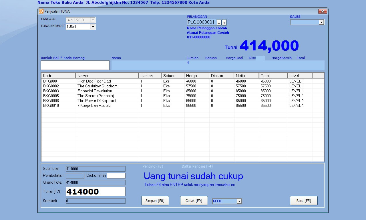Image resolution: width=366 pixels, height=220 pixels.
Task: Open the KECIL print size dropdown
Action: 239,201
